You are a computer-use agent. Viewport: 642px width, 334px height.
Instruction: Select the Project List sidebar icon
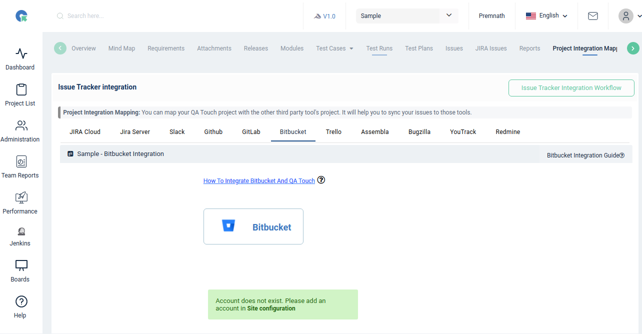(x=20, y=94)
